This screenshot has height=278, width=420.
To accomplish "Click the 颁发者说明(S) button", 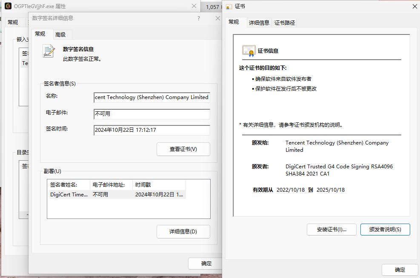I will [385, 230].
